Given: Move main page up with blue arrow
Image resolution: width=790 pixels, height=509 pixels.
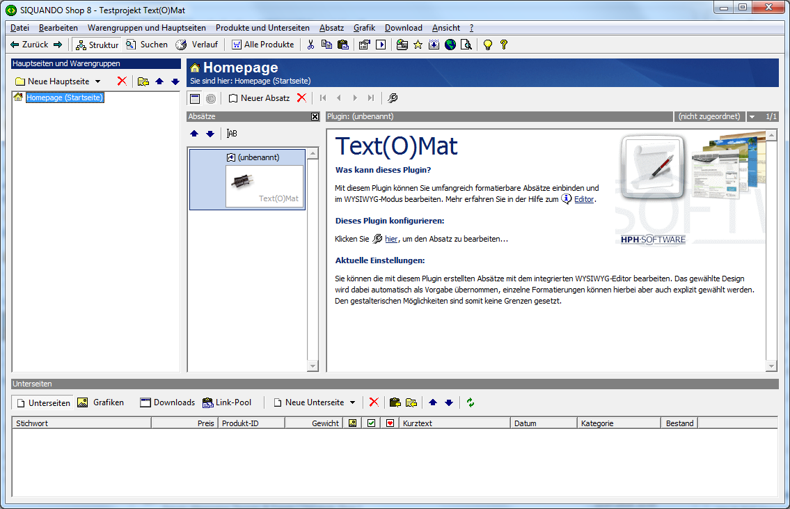Looking at the screenshot, I should (x=159, y=81).
